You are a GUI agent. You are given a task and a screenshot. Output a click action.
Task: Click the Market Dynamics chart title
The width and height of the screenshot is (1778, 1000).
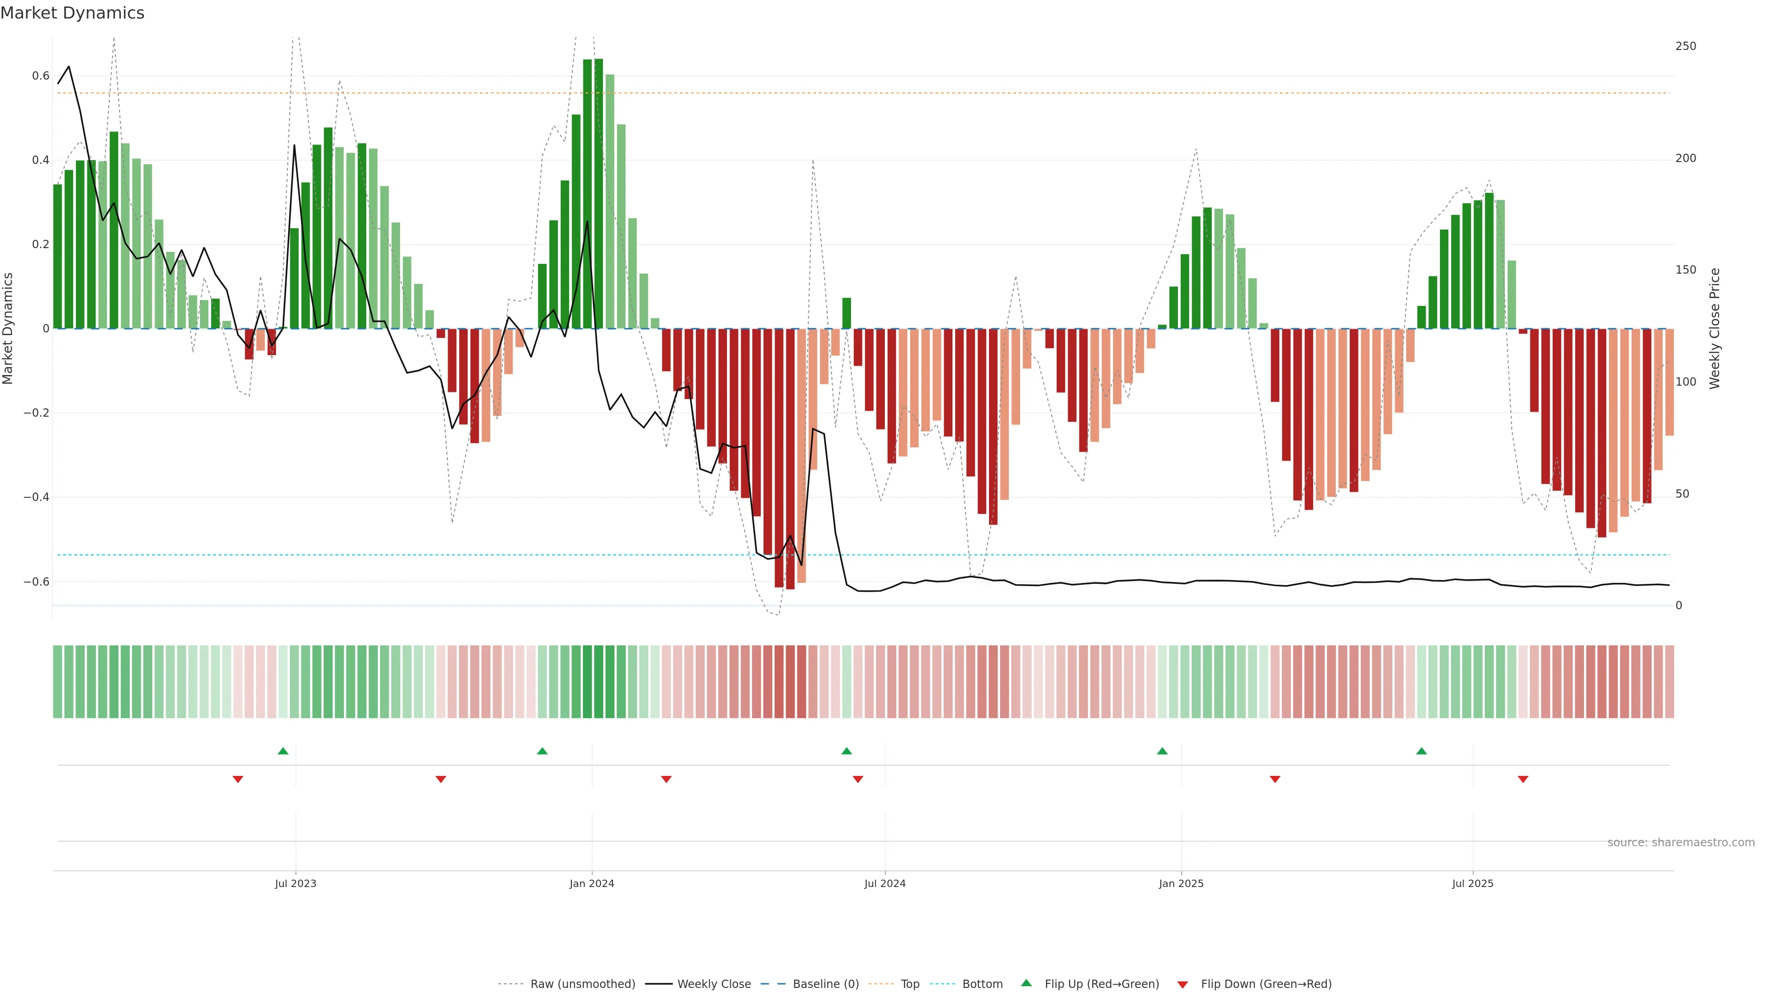(x=73, y=13)
